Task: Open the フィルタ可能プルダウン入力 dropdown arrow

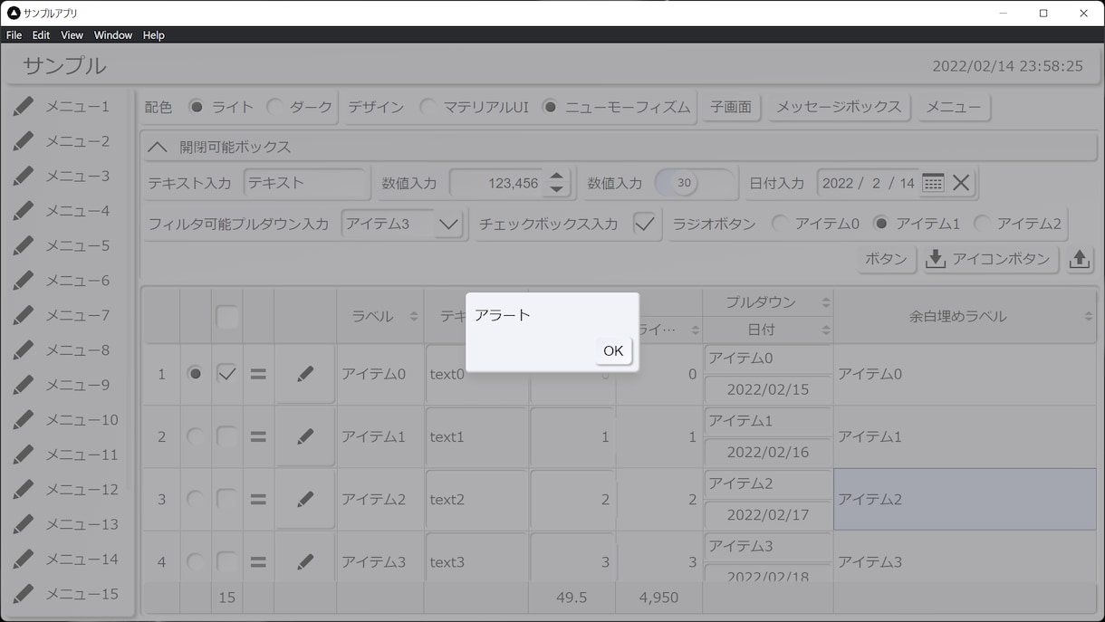Action: pyautogui.click(x=448, y=224)
